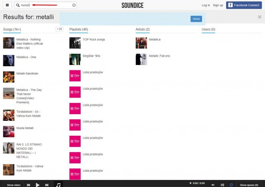
Task: Play the Metallica - One song
Action: coord(26,57)
